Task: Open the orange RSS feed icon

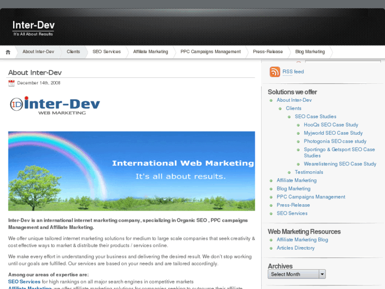Action: tap(275, 72)
